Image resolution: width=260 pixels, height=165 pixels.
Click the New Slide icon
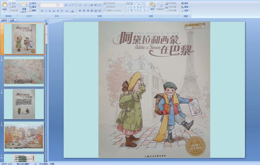click(24, 4)
